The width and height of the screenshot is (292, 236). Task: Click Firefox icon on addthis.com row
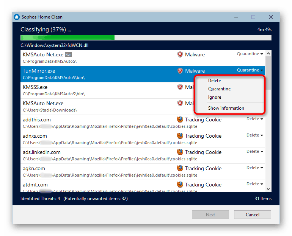point(180,120)
